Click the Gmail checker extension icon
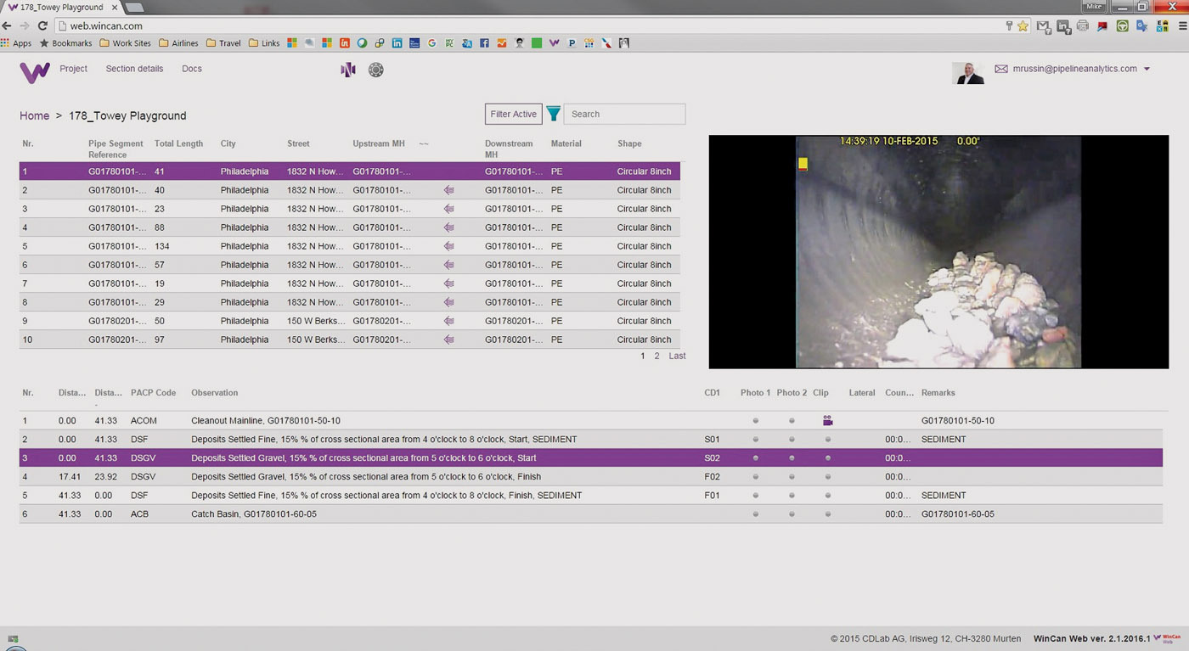Viewport: 1189px width, 651px height. click(x=1044, y=26)
